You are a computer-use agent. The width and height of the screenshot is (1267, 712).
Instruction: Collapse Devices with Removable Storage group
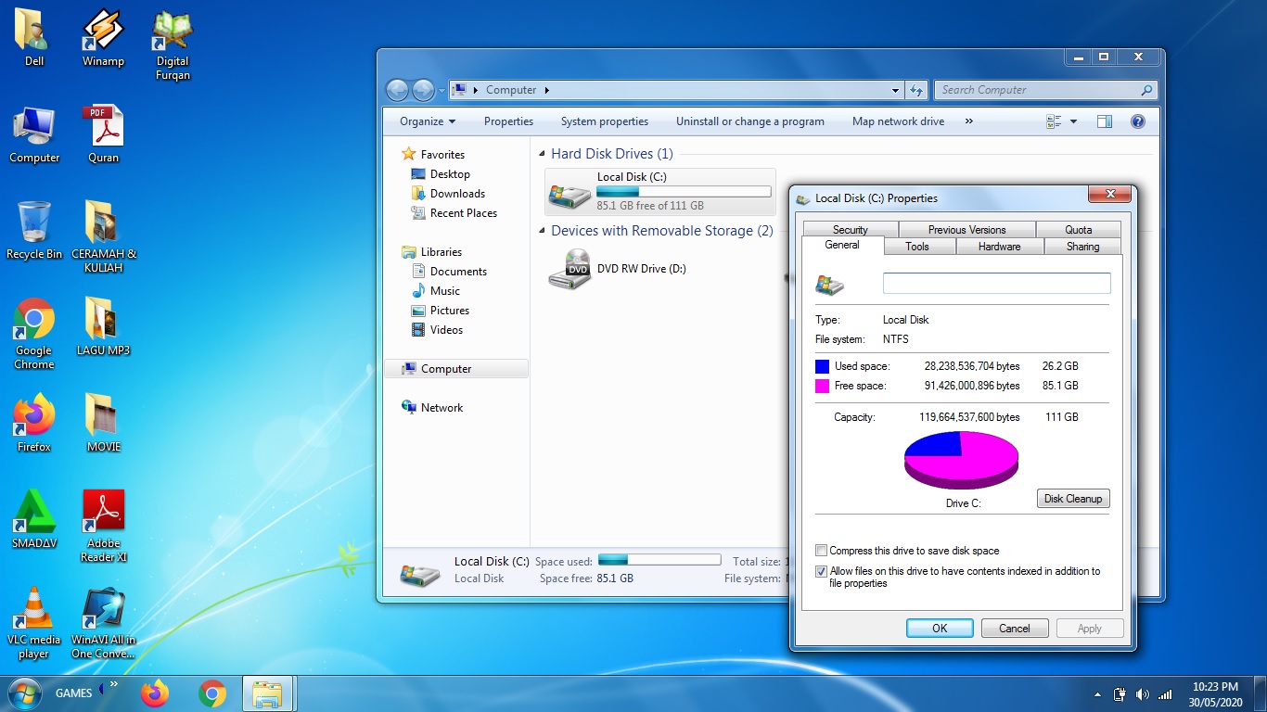[x=543, y=231]
